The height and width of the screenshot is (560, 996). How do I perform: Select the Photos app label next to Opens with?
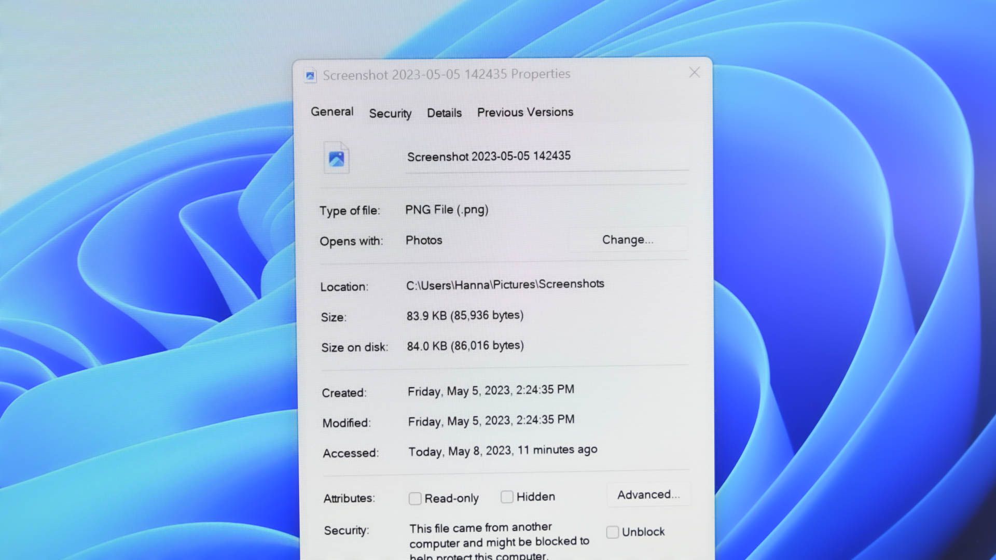(424, 240)
